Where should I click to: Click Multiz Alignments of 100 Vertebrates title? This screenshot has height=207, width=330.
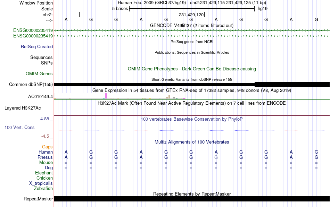[x=192, y=142]
